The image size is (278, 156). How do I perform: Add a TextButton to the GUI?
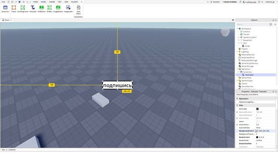click(42, 9)
